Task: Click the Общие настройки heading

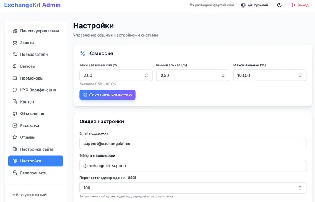Action: 102,122
